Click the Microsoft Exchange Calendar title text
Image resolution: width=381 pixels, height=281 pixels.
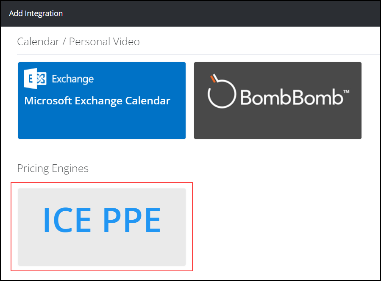tap(97, 101)
